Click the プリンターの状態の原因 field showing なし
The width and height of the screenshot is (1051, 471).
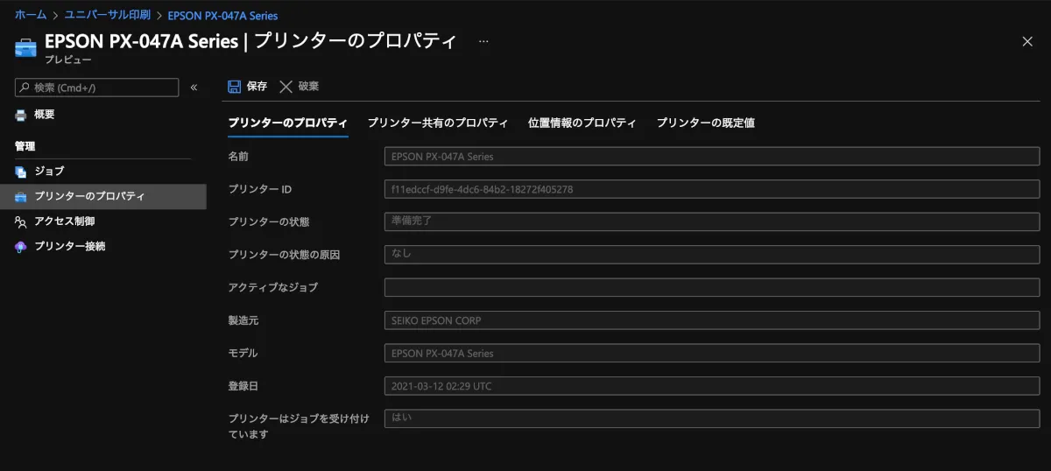pos(712,254)
